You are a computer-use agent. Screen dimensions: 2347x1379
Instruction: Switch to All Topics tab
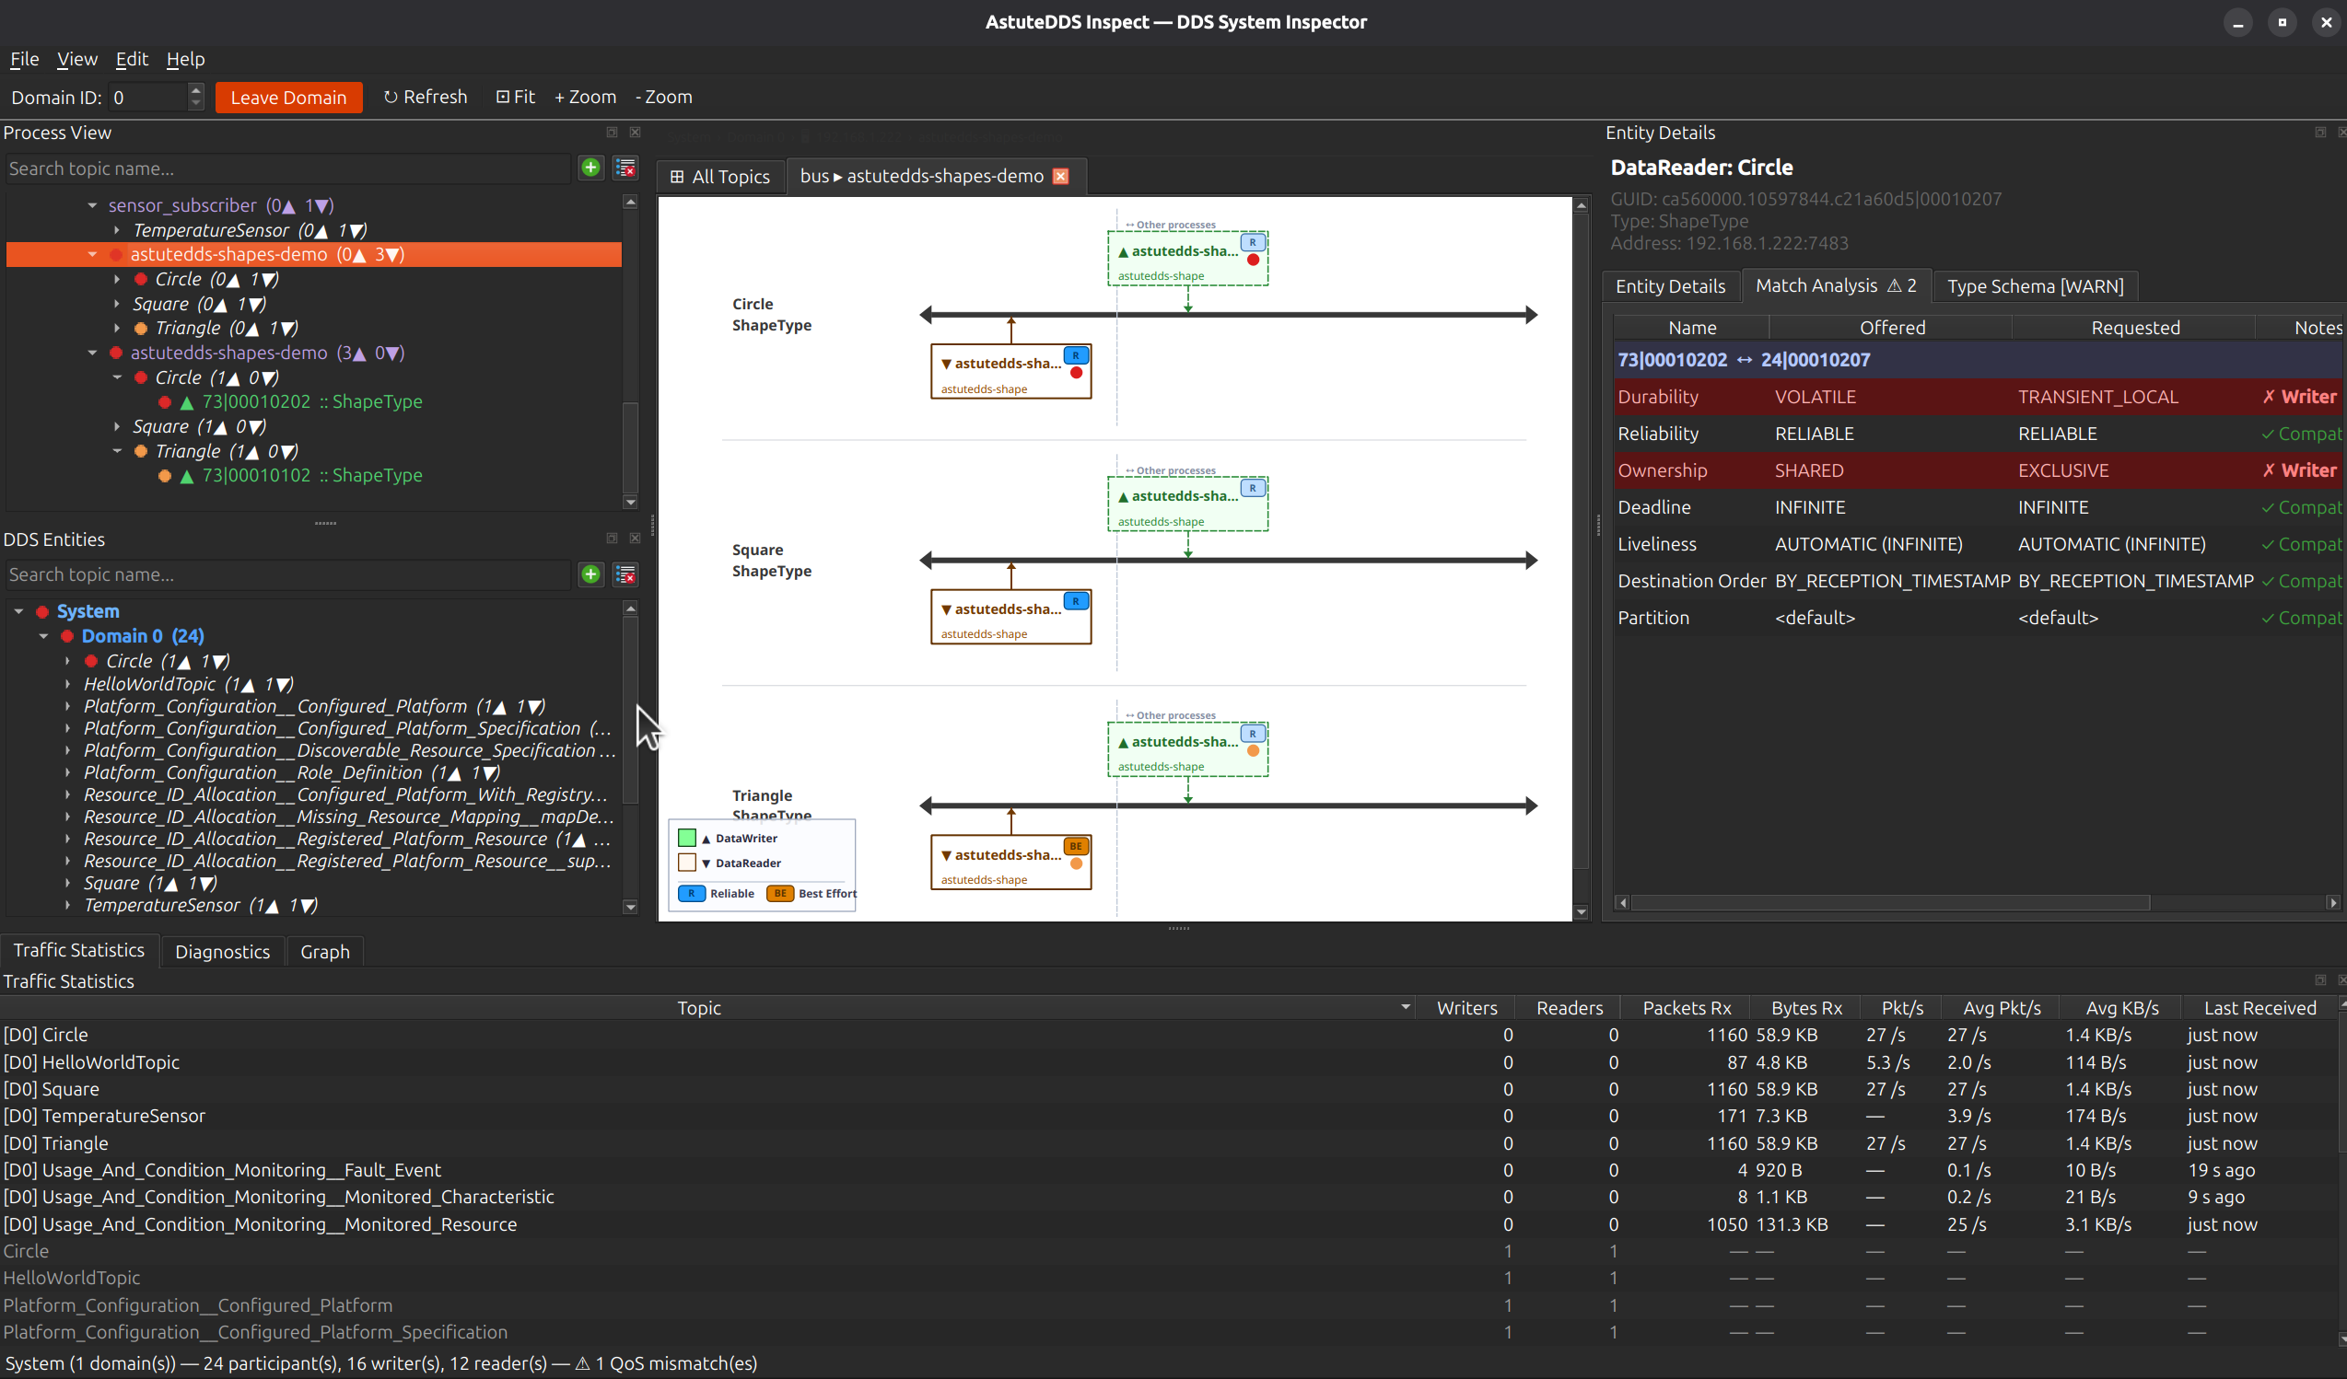[x=720, y=177]
